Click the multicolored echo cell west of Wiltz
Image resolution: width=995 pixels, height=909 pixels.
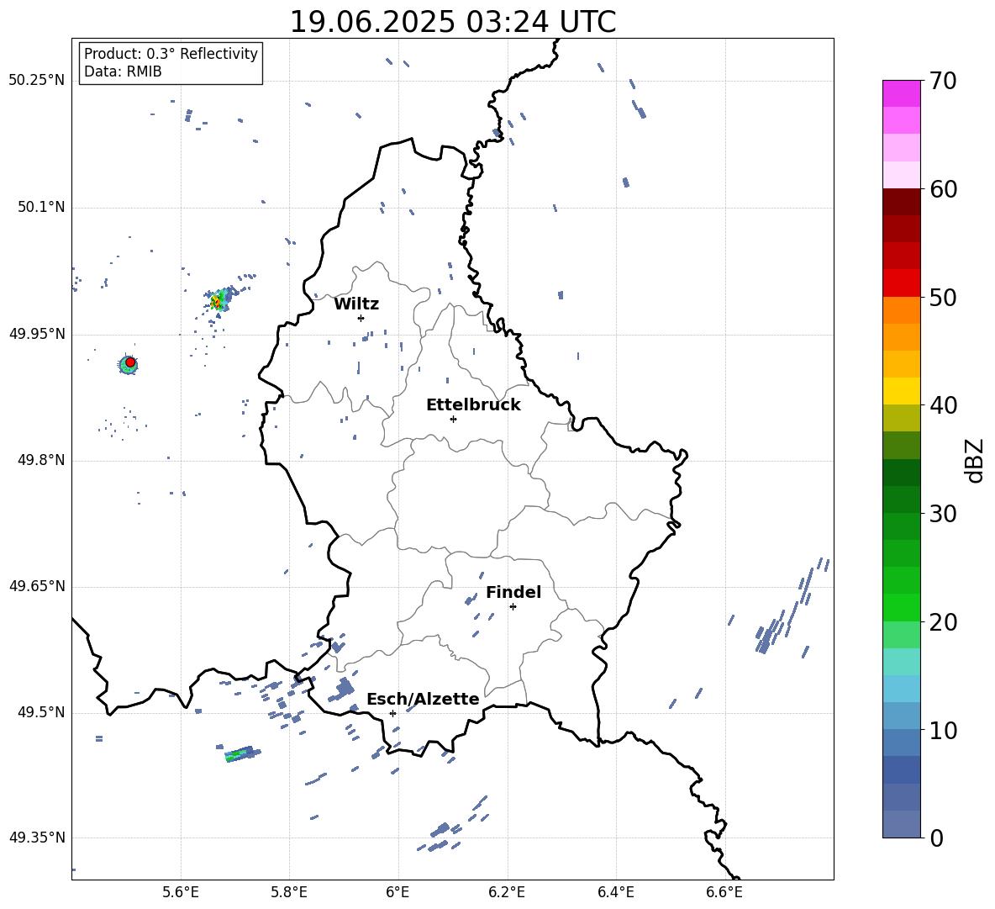[x=219, y=299]
